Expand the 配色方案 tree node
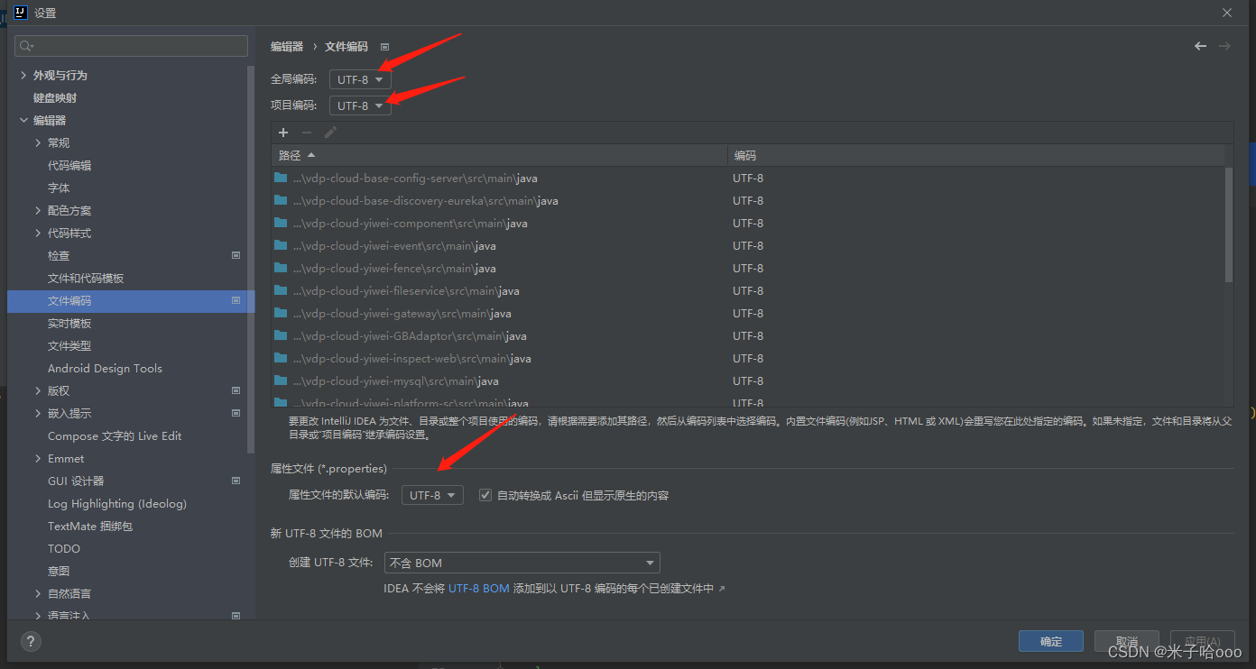This screenshot has height=669, width=1256. tap(38, 210)
